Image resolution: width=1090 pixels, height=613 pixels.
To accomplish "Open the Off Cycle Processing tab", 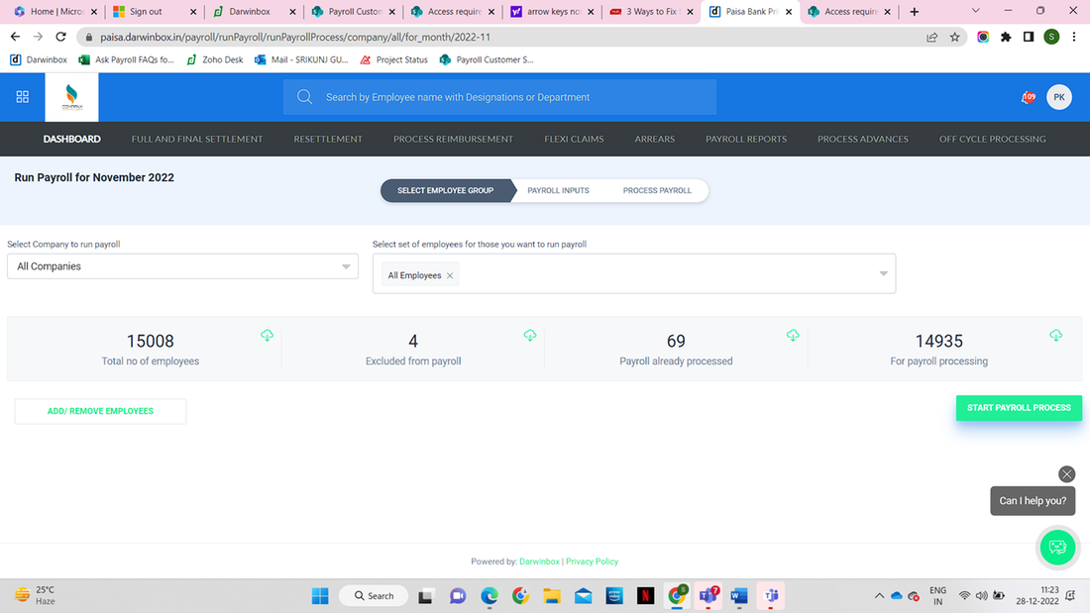I will coord(993,139).
